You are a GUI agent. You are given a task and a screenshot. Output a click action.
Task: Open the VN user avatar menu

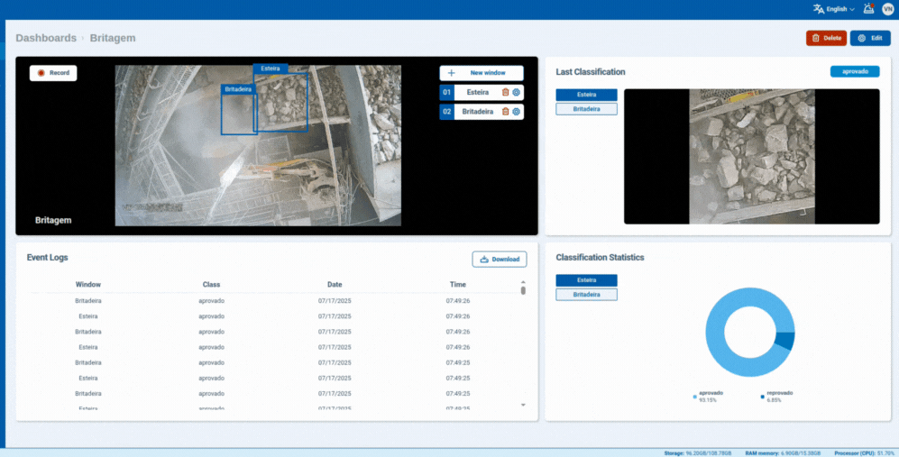click(x=887, y=9)
